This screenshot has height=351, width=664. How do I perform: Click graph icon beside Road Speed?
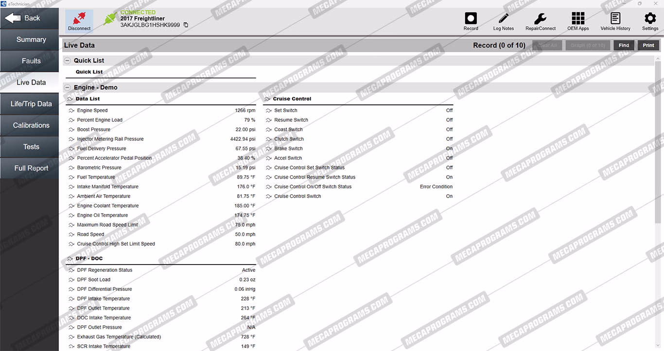(x=71, y=234)
